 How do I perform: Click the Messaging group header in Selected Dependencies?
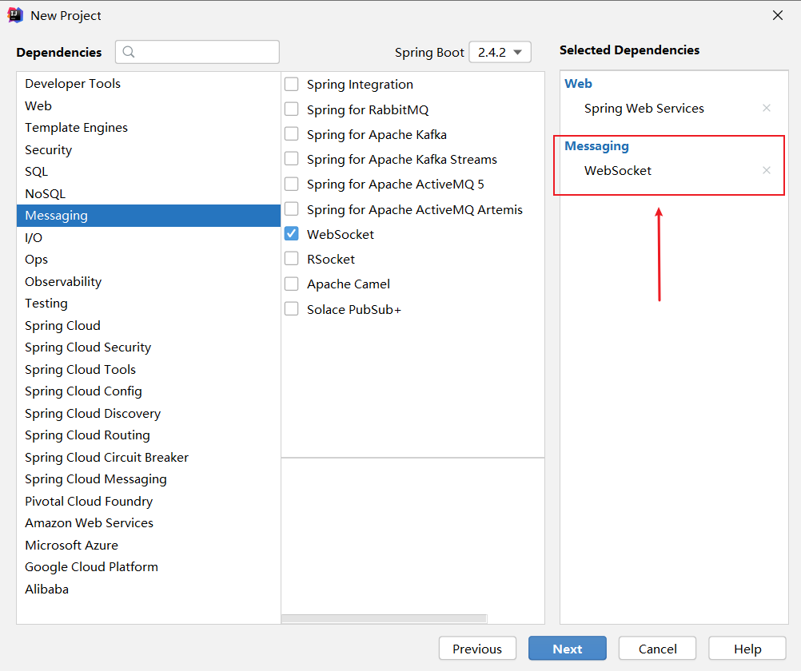(x=596, y=146)
